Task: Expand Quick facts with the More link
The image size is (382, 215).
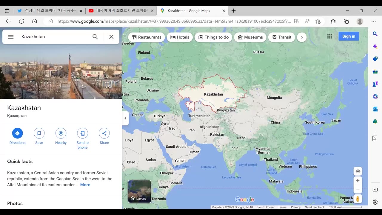Action: coord(85,185)
